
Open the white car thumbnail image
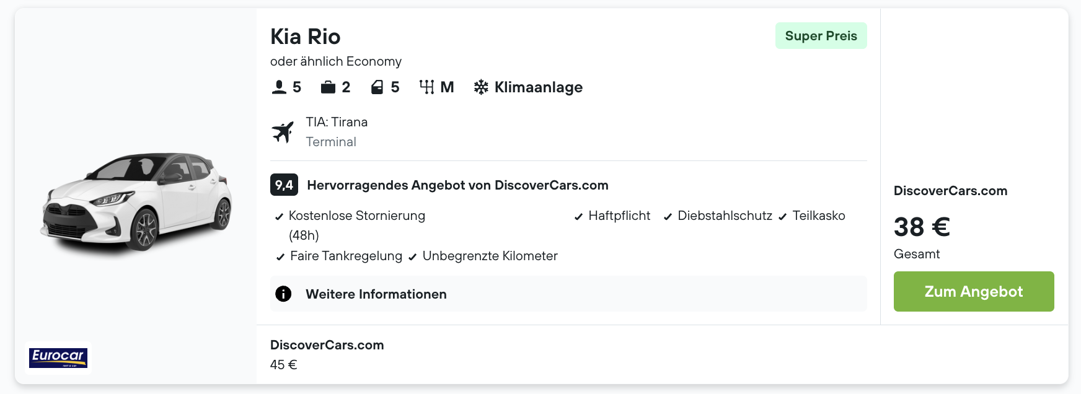136,201
